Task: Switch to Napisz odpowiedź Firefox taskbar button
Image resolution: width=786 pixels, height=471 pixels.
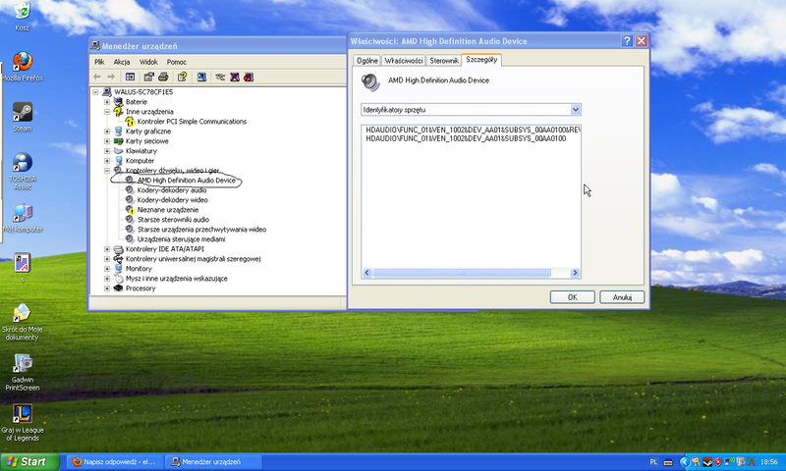Action: (115, 461)
